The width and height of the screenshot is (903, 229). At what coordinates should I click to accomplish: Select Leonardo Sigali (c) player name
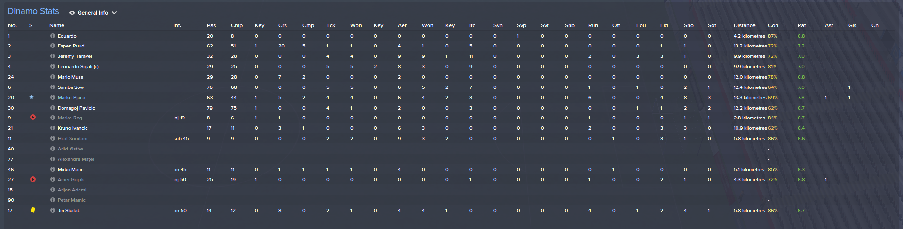(78, 67)
